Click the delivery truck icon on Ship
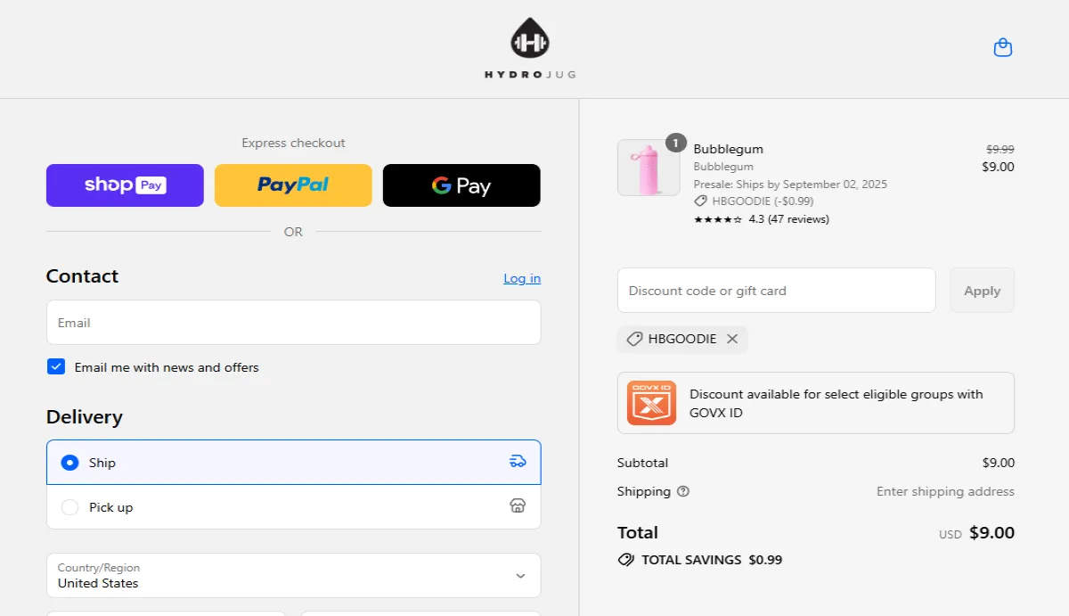Image resolution: width=1069 pixels, height=616 pixels. pos(518,462)
